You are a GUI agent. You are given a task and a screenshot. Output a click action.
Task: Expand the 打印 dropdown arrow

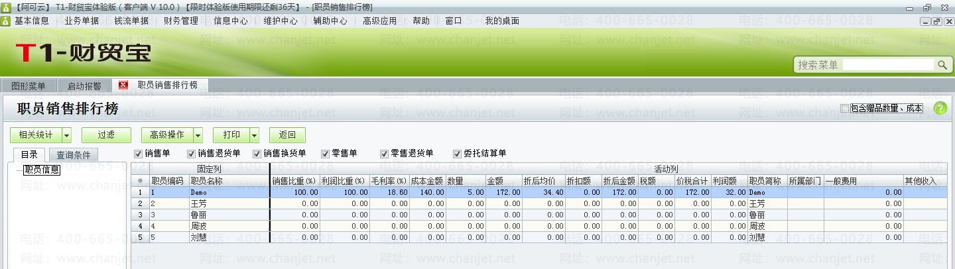click(254, 135)
